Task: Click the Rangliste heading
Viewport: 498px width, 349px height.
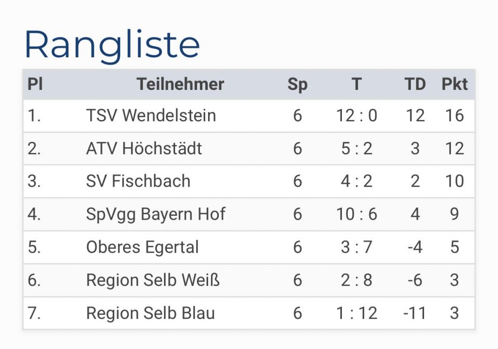Action: (112, 45)
